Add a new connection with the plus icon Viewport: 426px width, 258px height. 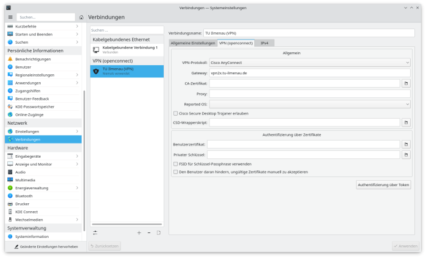(139, 232)
